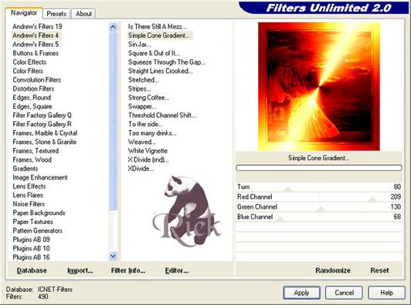Select Filter Factory Gallery Q
The width and height of the screenshot is (411, 305).
click(42, 116)
